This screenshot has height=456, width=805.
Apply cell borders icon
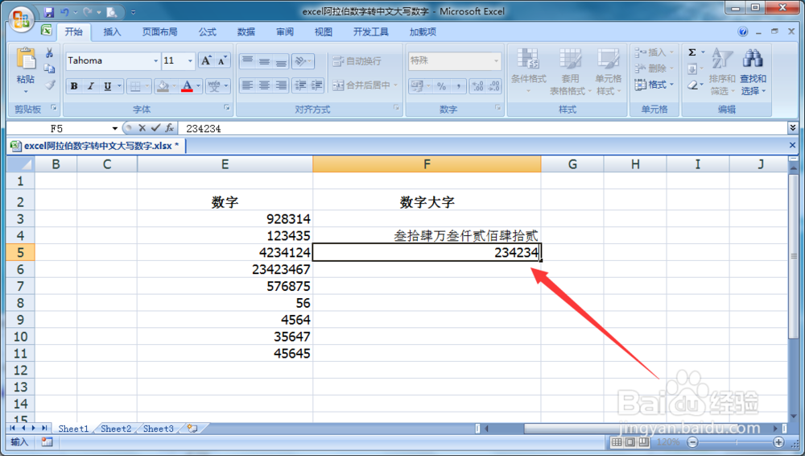(x=134, y=86)
